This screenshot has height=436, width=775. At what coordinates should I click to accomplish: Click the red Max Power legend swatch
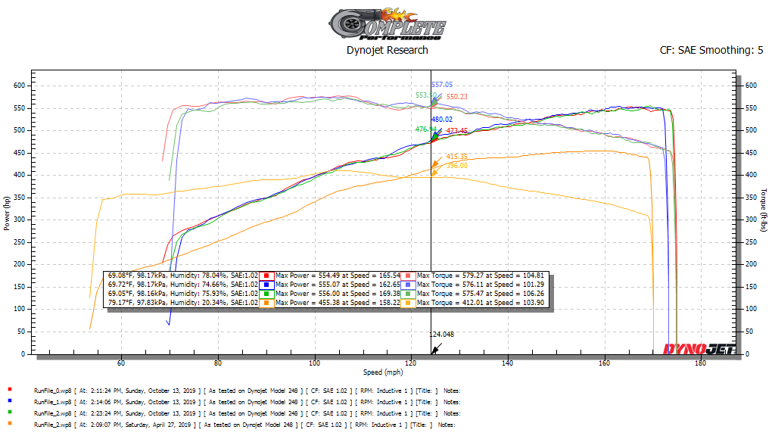(x=266, y=276)
